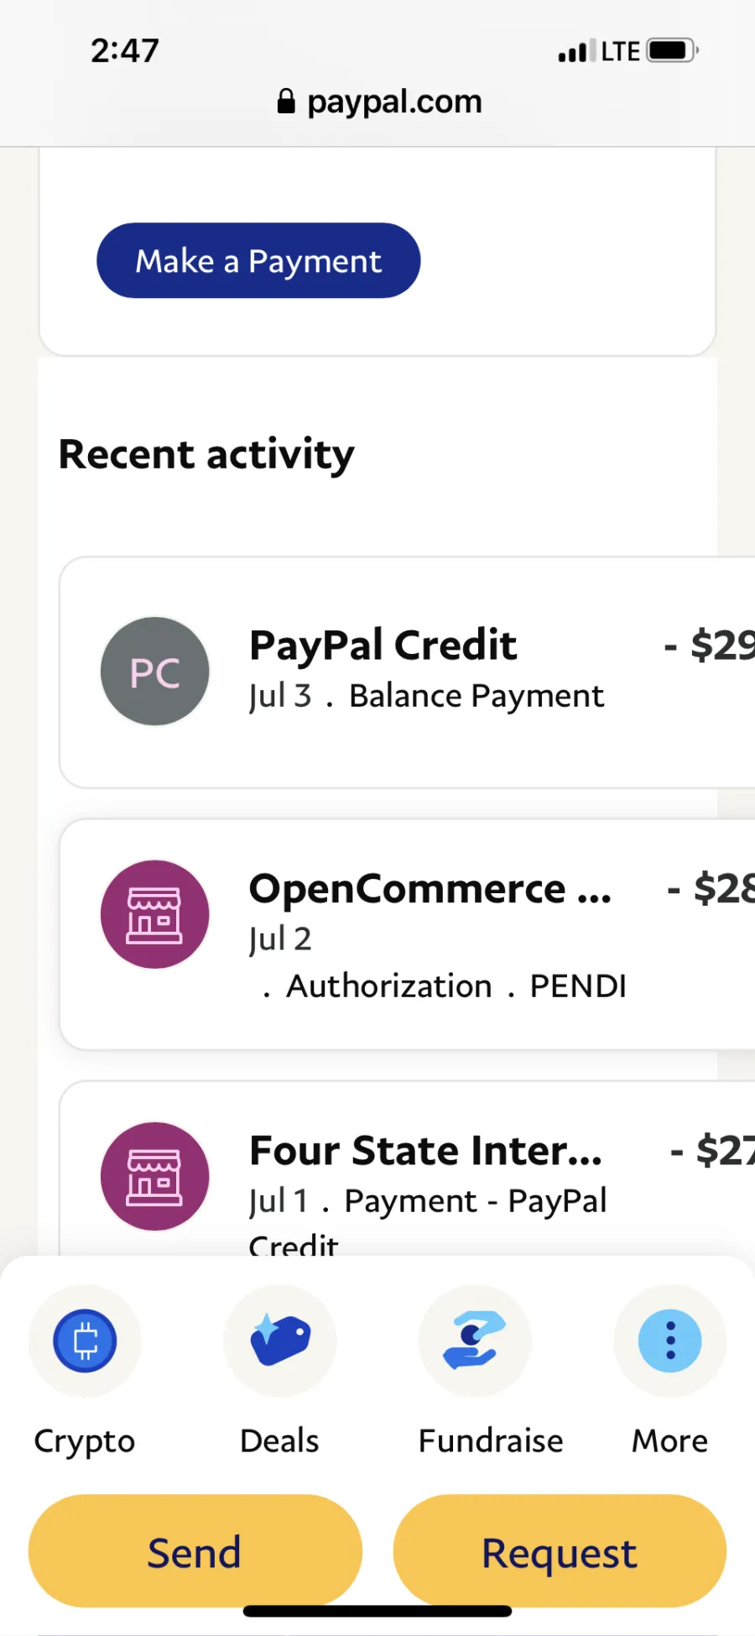Screen dimensions: 755x1636
Task: Tap the Balance Payment transaction subtitle
Action: 476,696
